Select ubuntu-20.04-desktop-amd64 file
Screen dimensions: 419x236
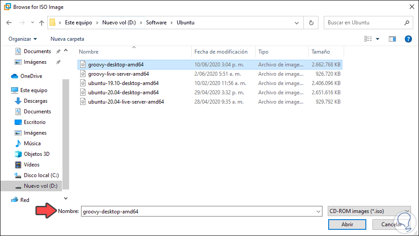click(x=210, y=93)
